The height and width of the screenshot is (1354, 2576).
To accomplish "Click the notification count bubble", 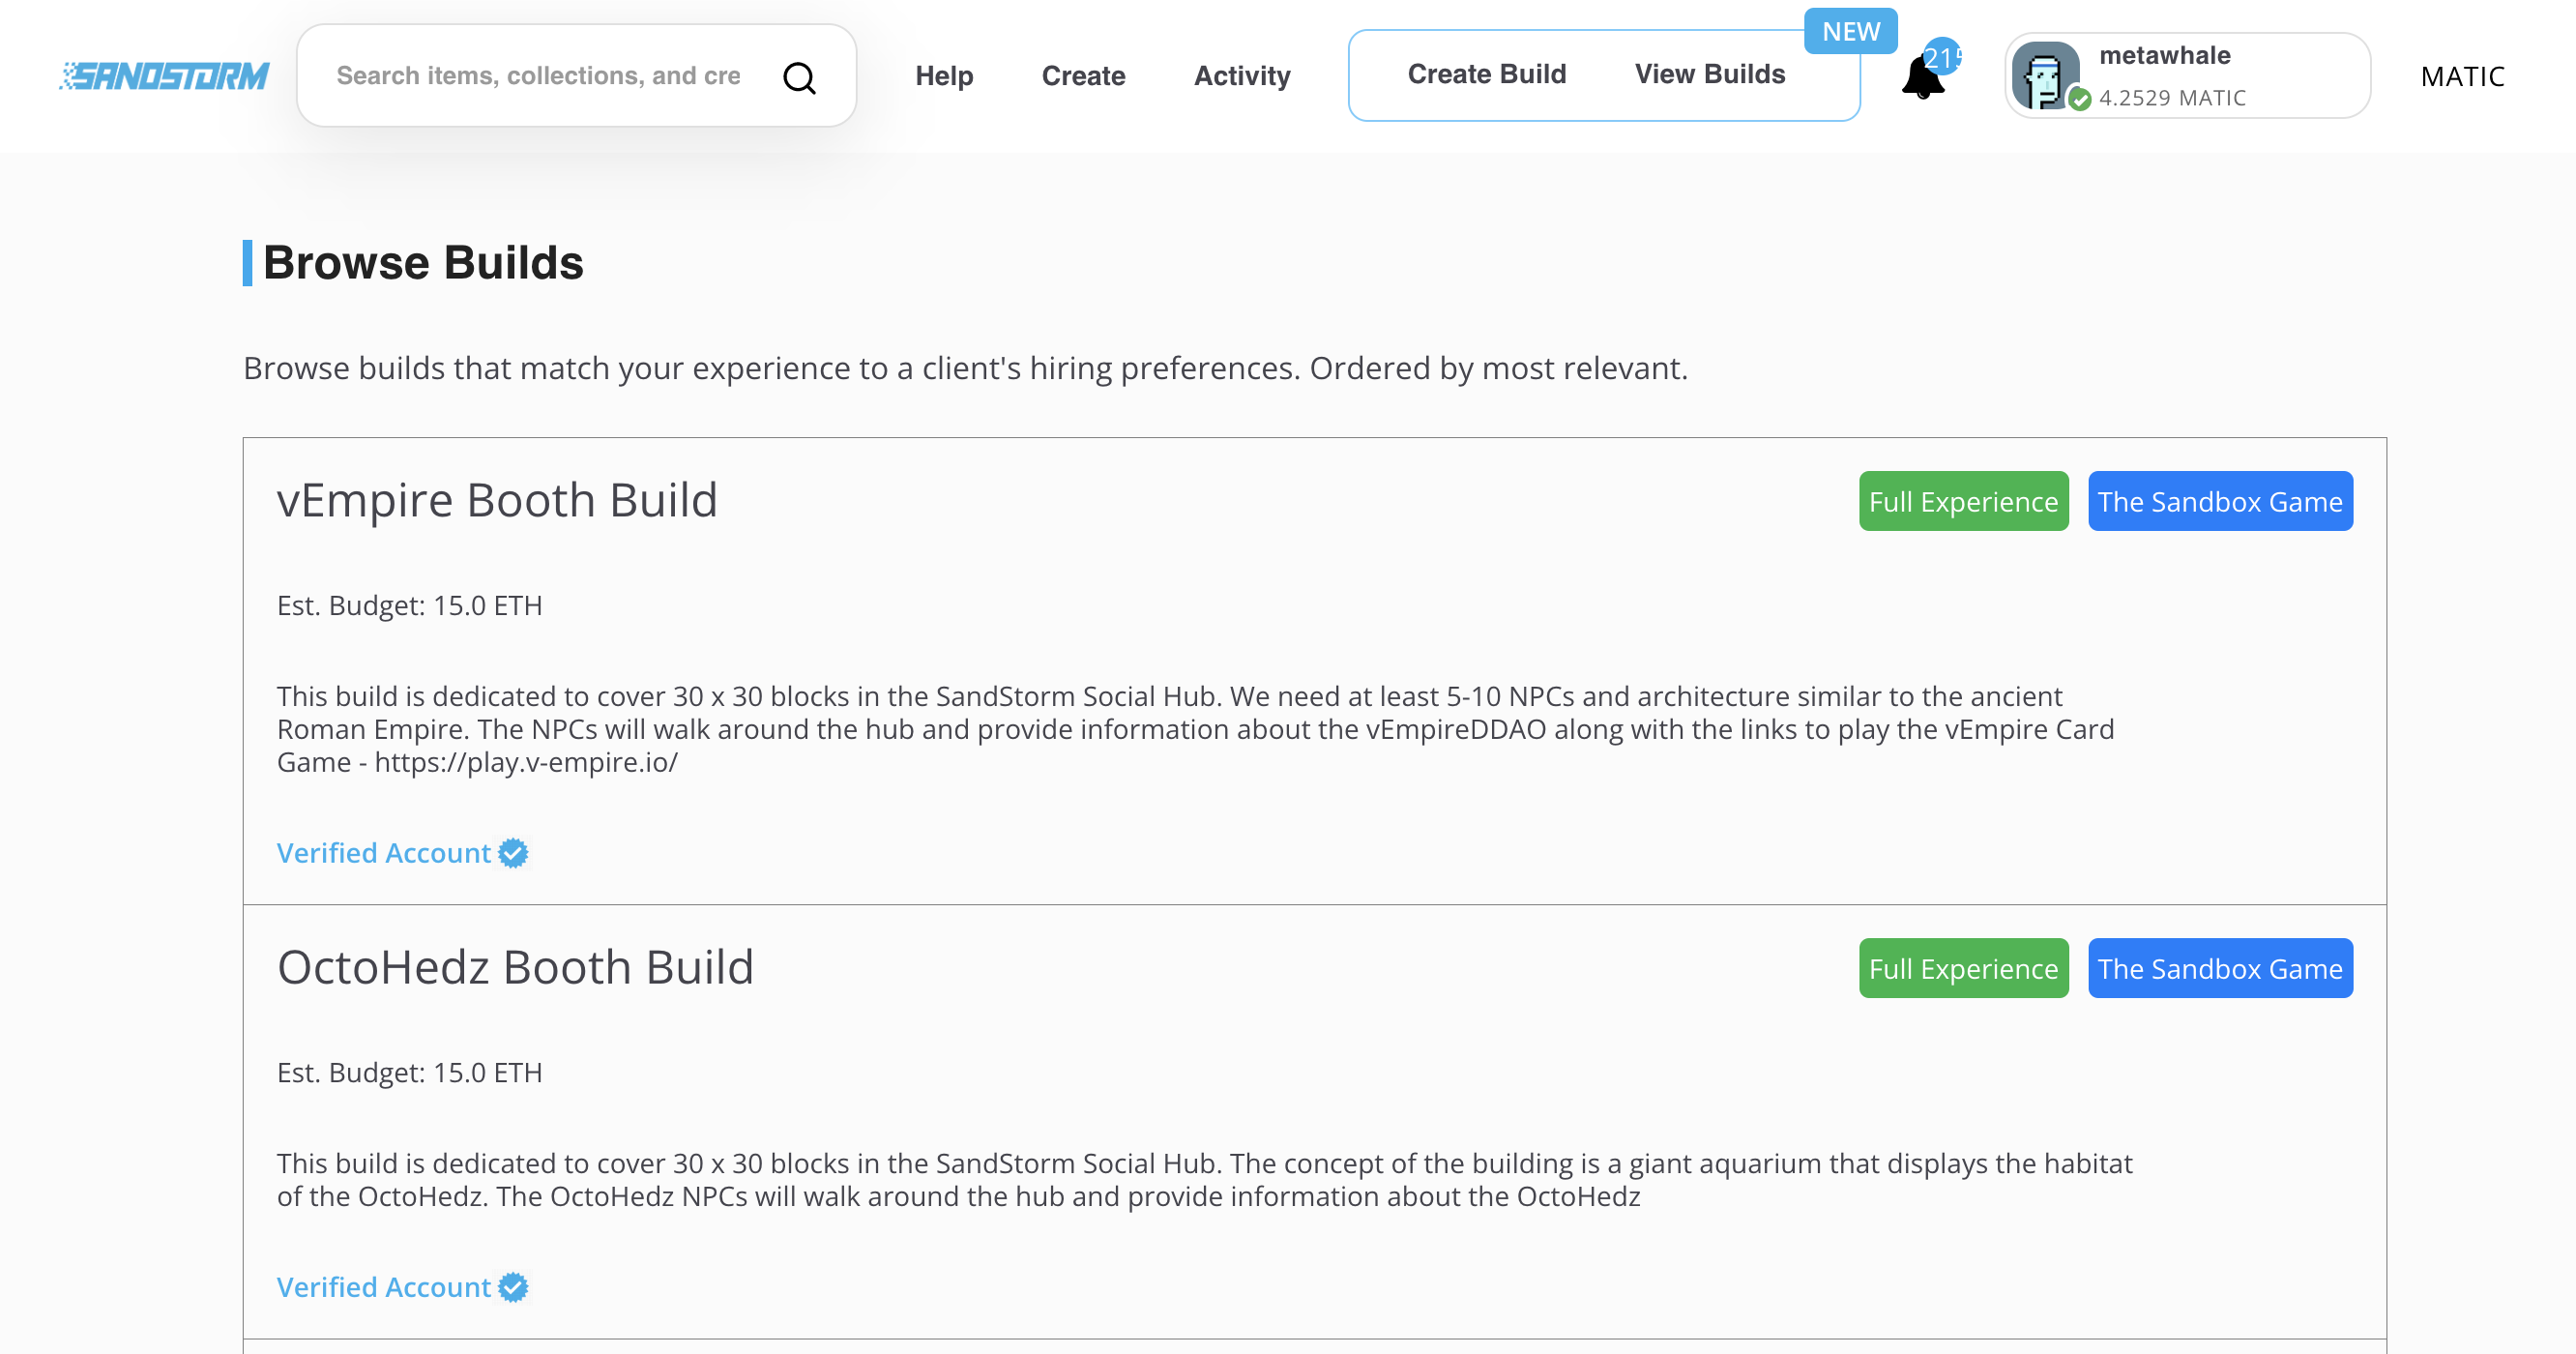I will coord(1943,57).
